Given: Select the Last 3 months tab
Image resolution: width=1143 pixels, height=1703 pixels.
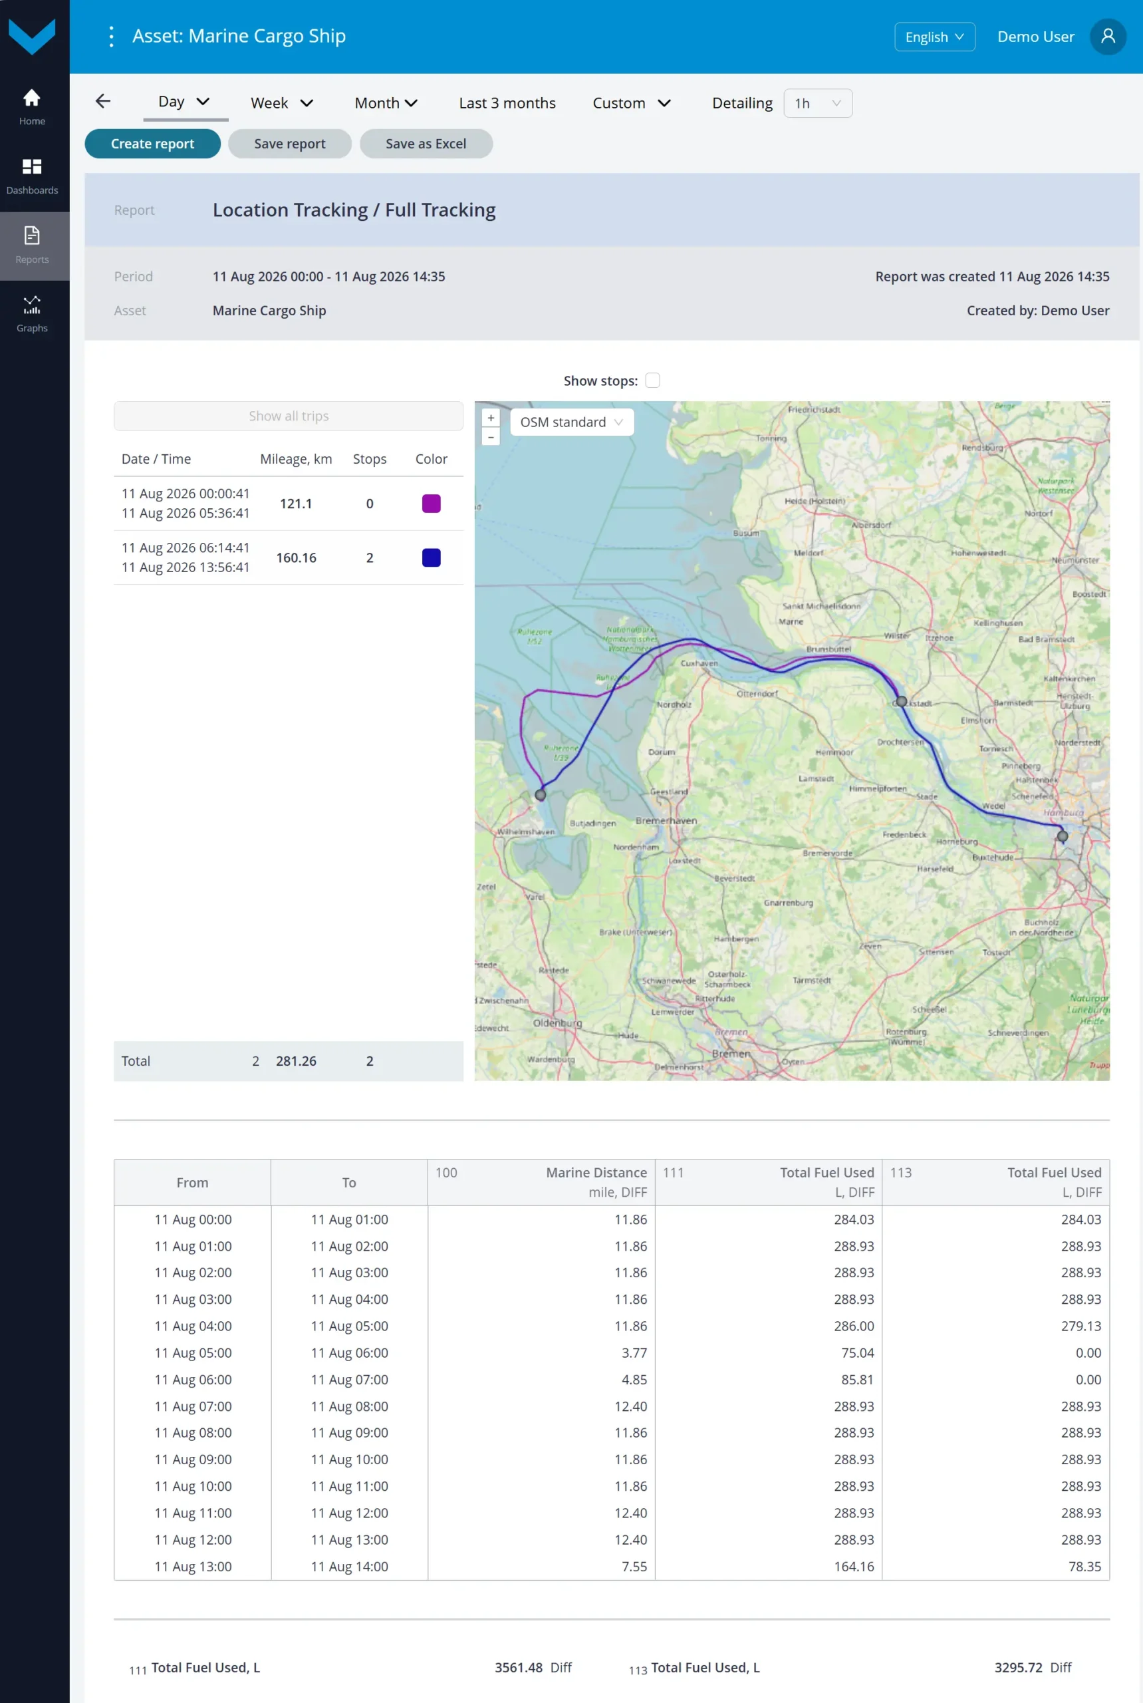Looking at the screenshot, I should coord(507,103).
